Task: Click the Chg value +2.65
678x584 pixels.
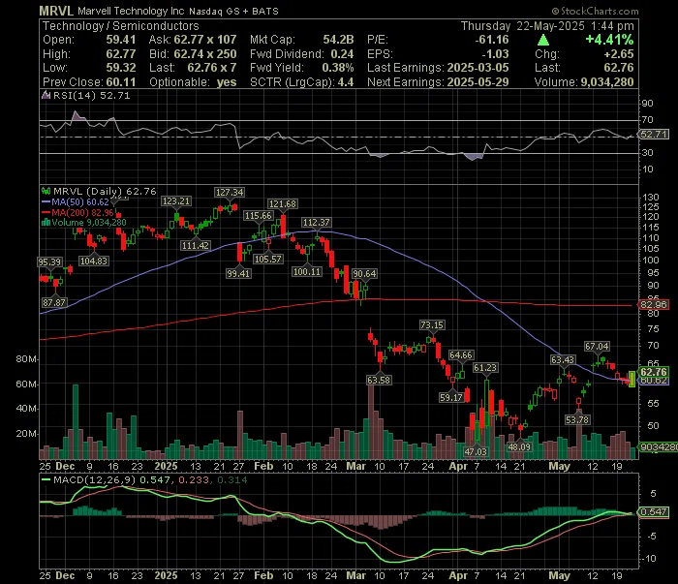Action: (619, 54)
